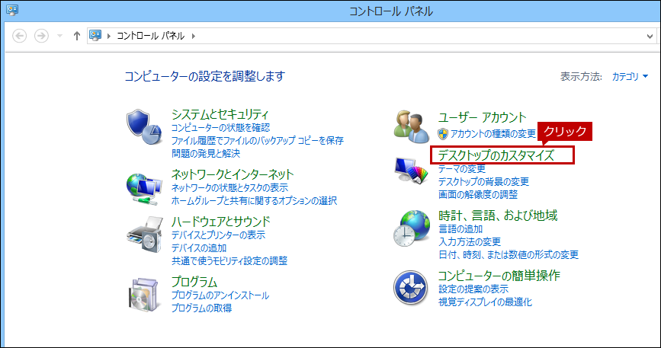Open ファイル履歴でファイルのバックアップ コピーを保存 link

(258, 141)
